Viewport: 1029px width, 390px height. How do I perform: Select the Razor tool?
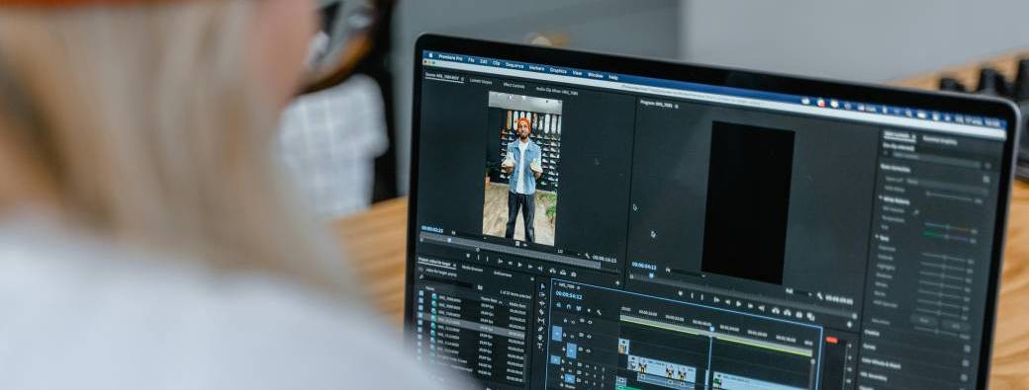tap(541, 311)
